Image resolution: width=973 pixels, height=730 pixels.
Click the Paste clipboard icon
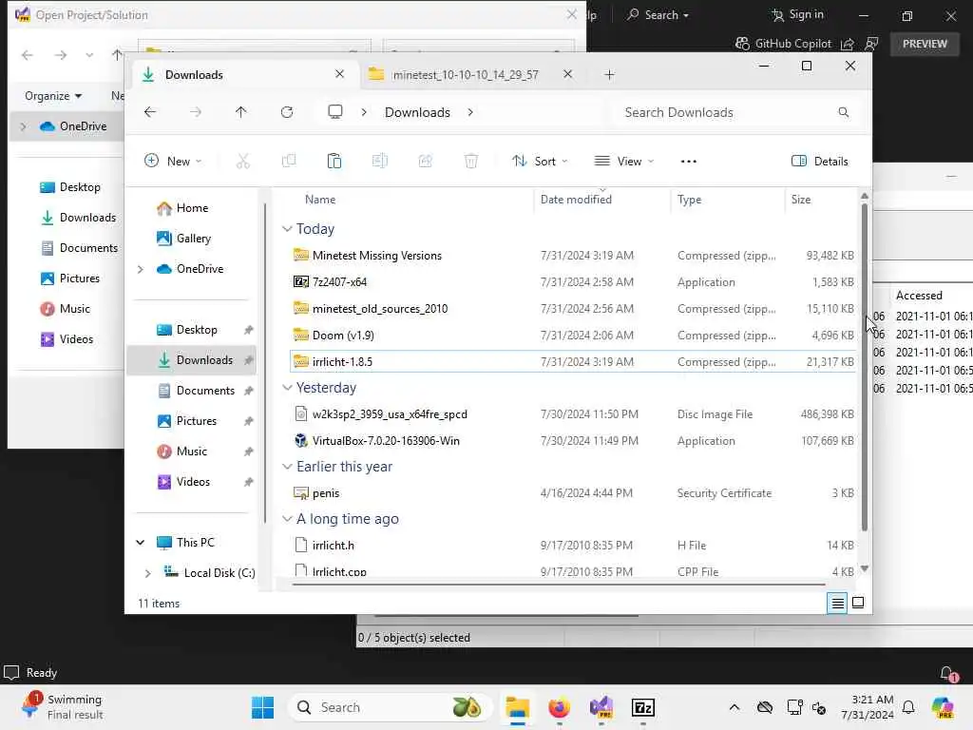(334, 162)
